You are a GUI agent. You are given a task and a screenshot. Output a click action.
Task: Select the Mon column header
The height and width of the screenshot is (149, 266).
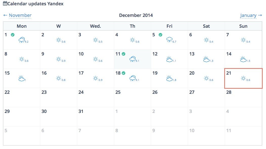(22, 26)
